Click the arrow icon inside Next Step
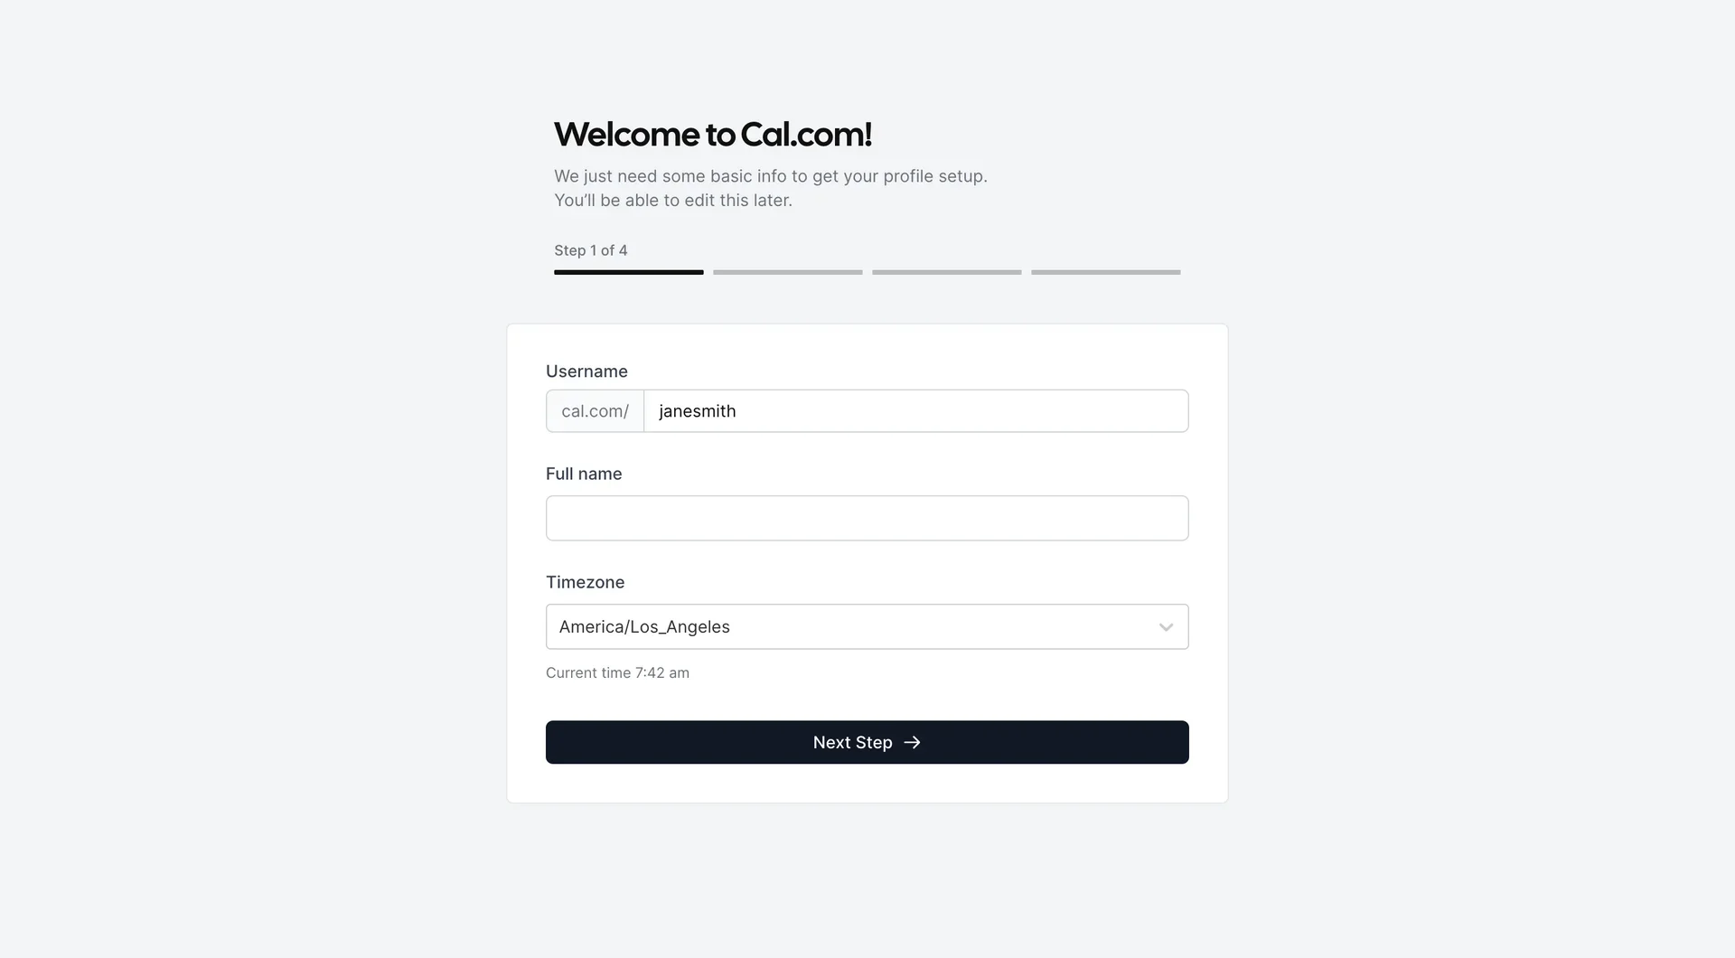Image resolution: width=1735 pixels, height=958 pixels. click(x=912, y=742)
